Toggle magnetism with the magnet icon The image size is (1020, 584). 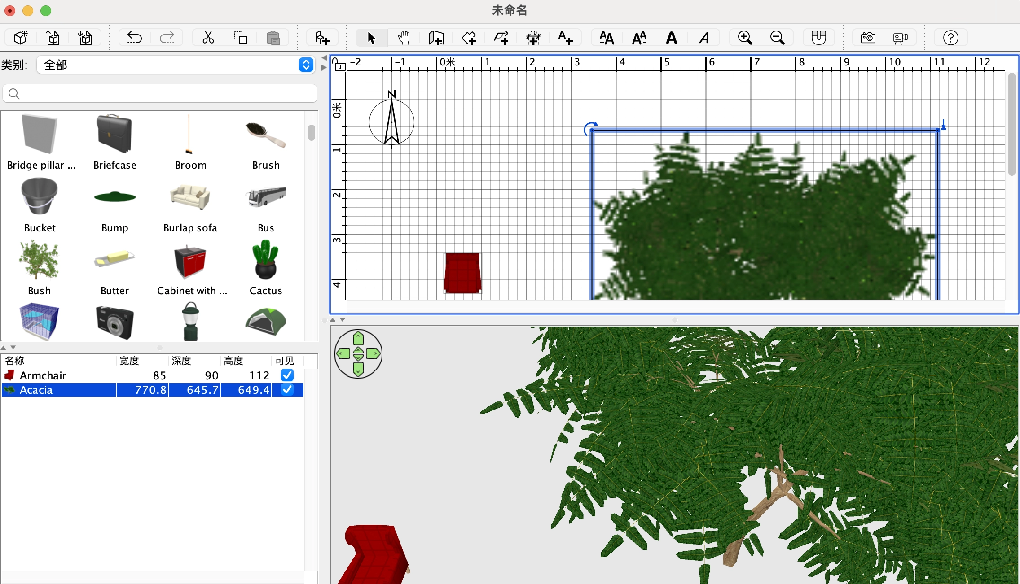click(x=818, y=38)
